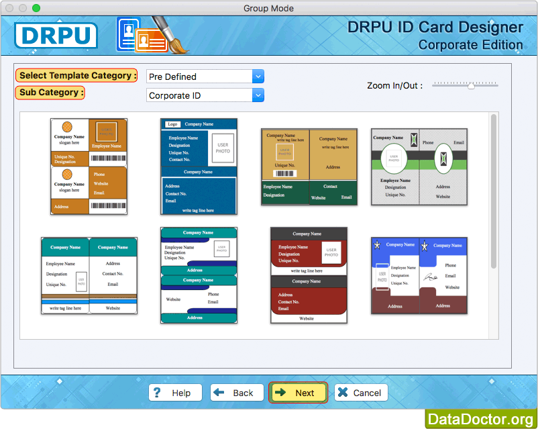Click the blue X icon on Cancel
The height and width of the screenshot is (429, 538).
click(x=343, y=392)
